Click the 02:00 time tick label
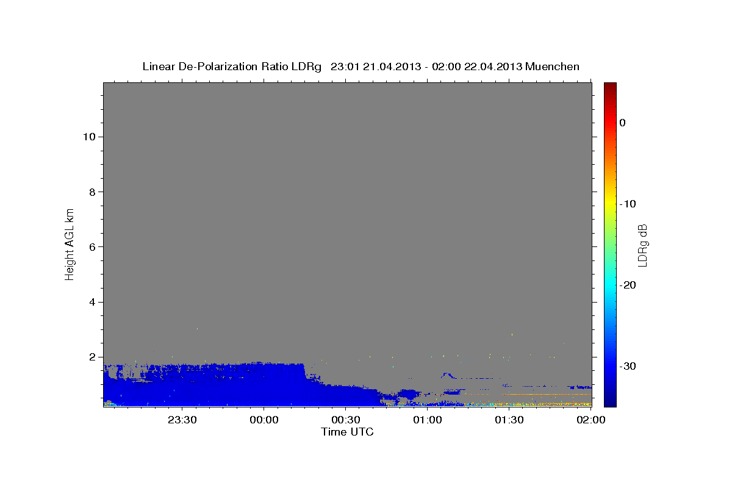Viewport: 732px width, 488px height. (x=590, y=420)
